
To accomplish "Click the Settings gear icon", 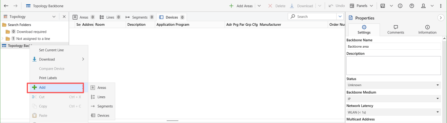I will (364, 27).
